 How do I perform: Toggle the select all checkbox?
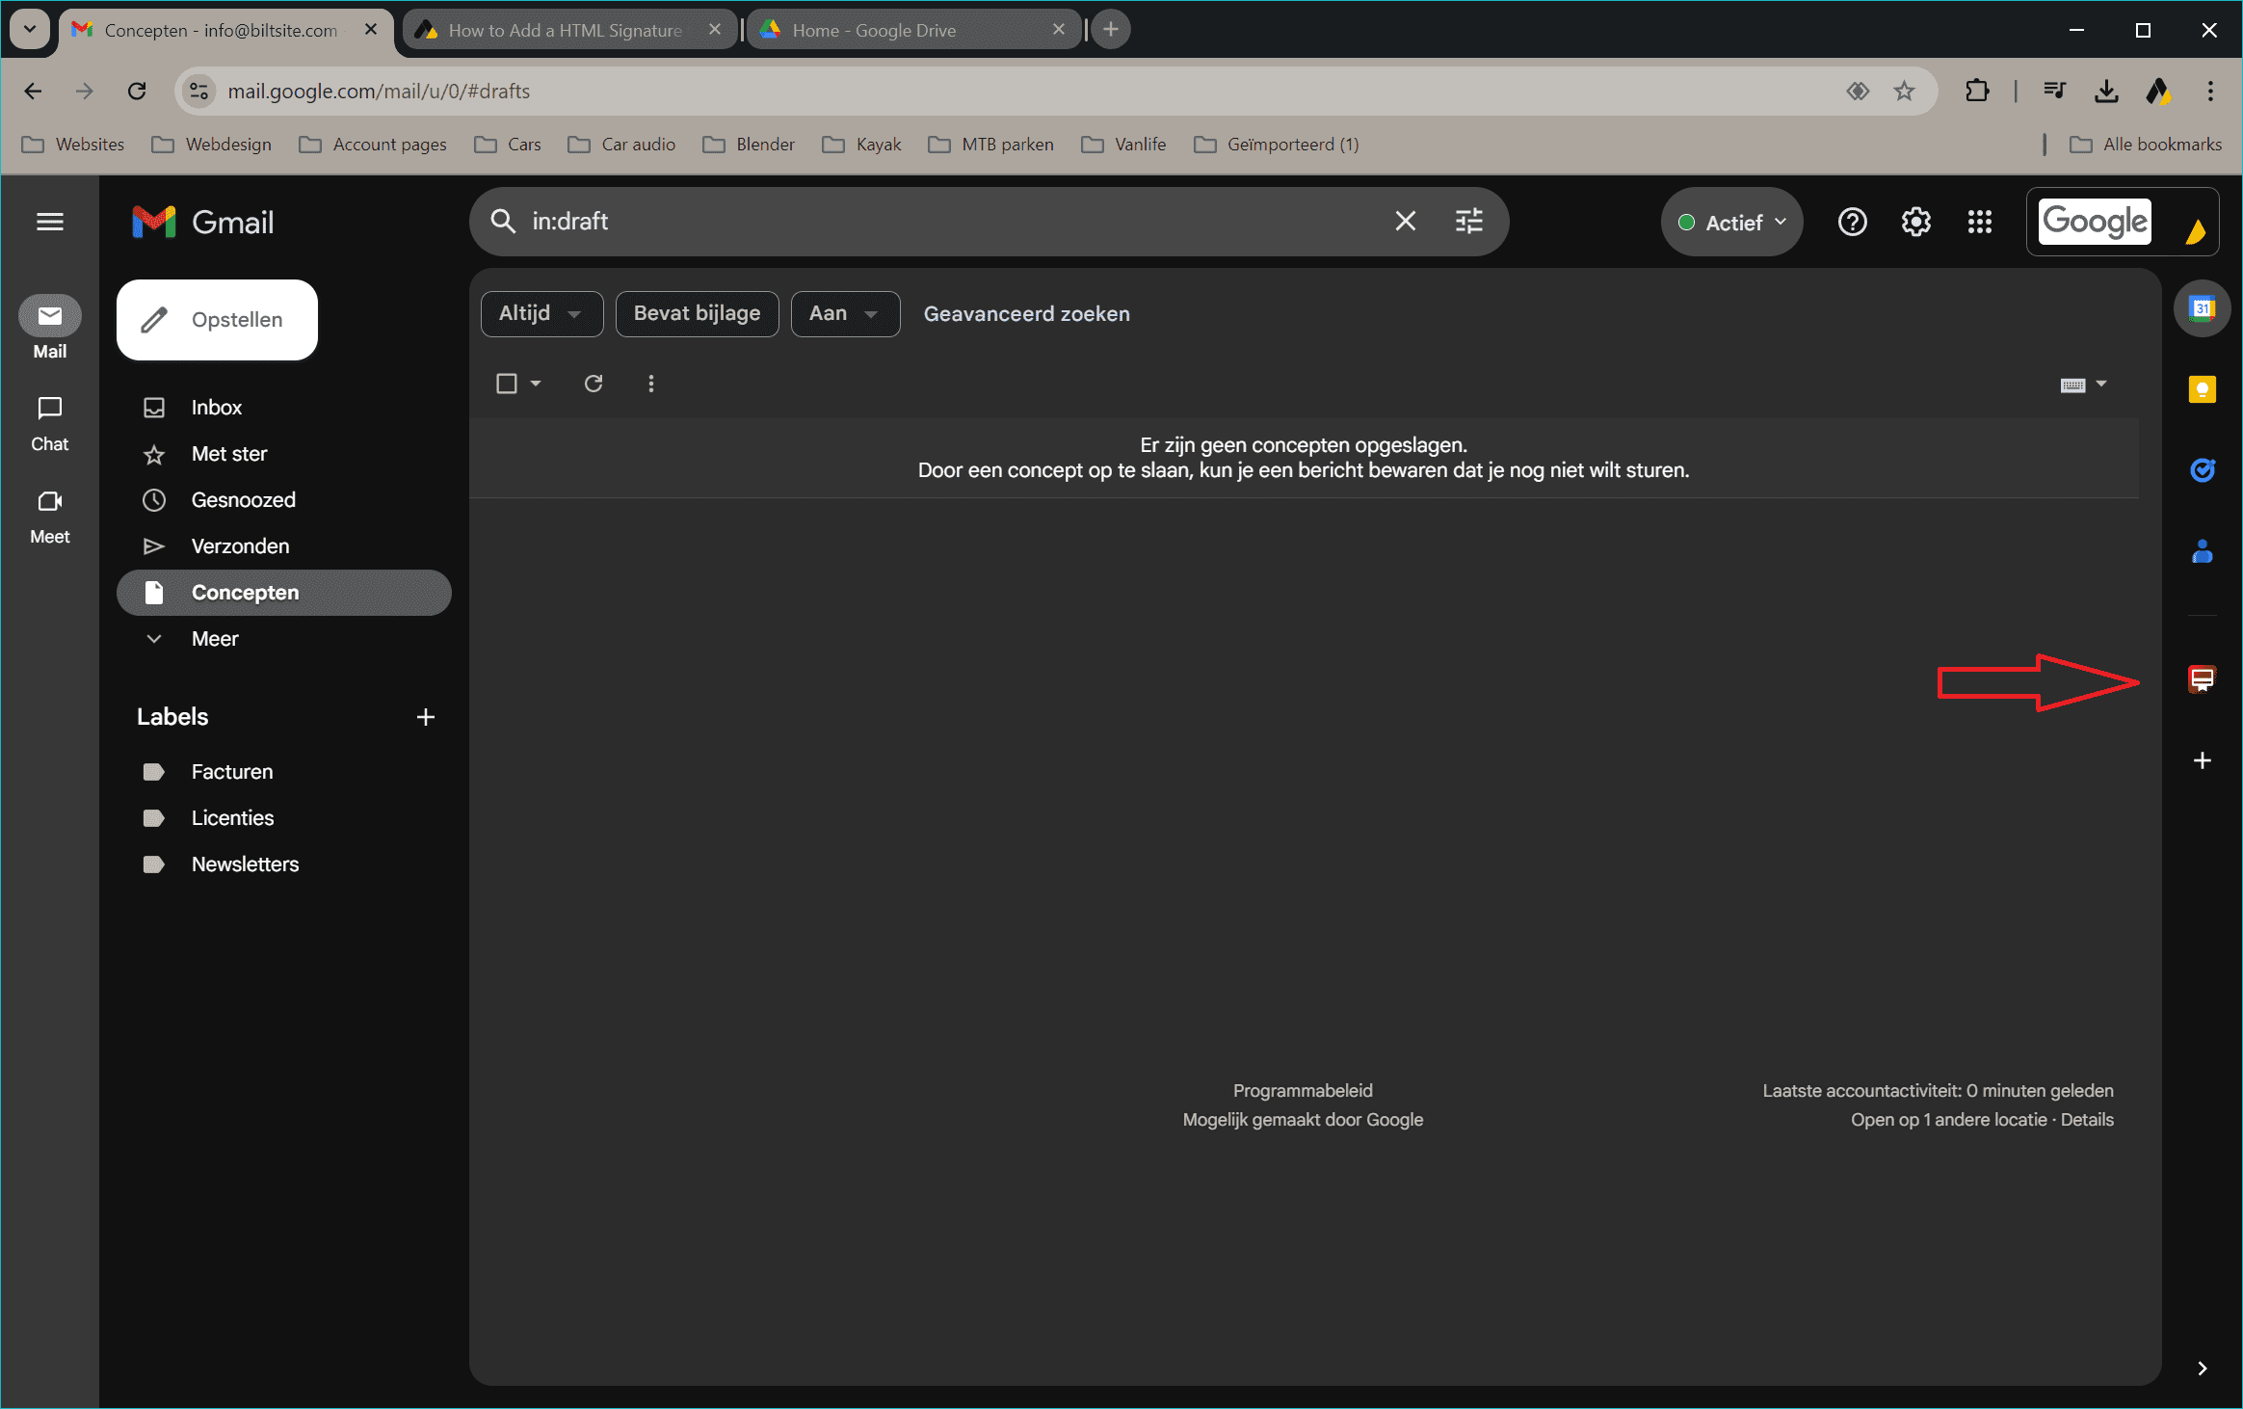tap(507, 384)
